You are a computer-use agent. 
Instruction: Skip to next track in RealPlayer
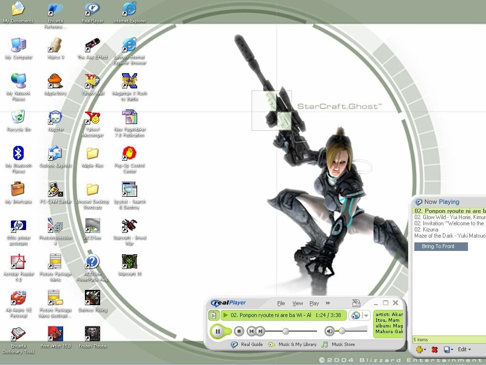[x=261, y=331]
